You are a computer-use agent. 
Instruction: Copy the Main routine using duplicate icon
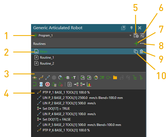[x=136, y=52]
